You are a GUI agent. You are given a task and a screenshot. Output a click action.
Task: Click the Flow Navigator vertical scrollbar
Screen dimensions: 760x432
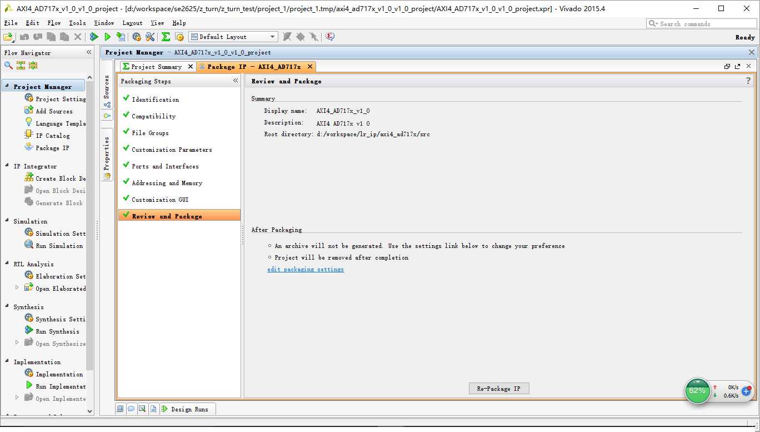90,225
